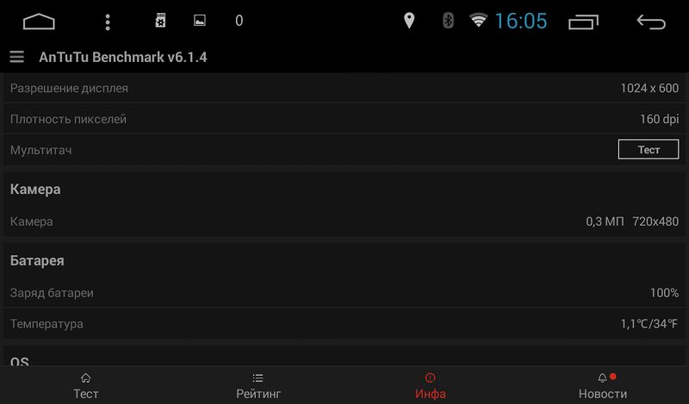Open the three-dot overflow menu

coord(108,22)
